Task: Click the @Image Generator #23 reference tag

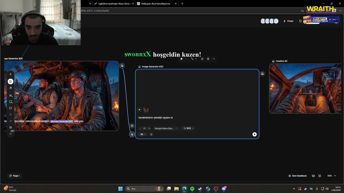Action: [62, 121]
